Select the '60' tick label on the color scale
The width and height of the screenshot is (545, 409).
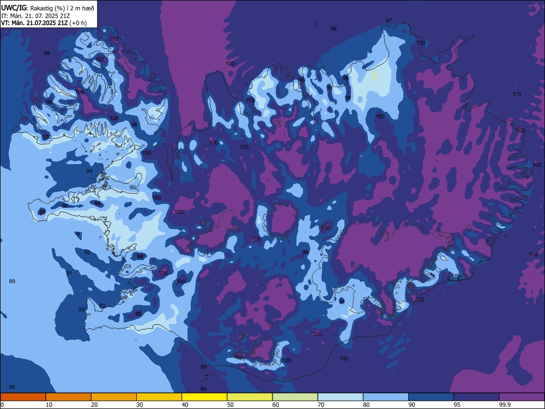click(276, 405)
